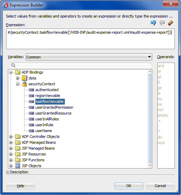Clear the expression with eraser icon
Viewport: 181px width, 195px height.
tap(171, 23)
